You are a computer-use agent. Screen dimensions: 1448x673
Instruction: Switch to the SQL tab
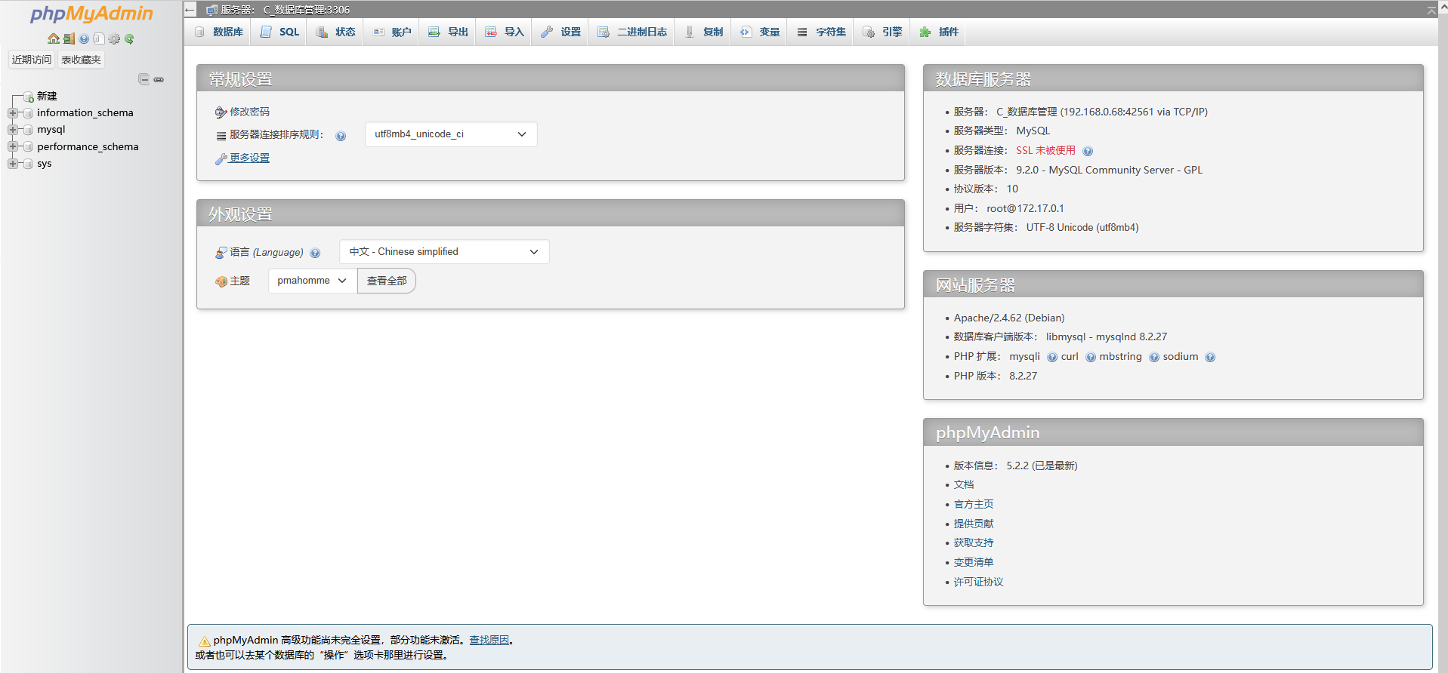point(279,32)
